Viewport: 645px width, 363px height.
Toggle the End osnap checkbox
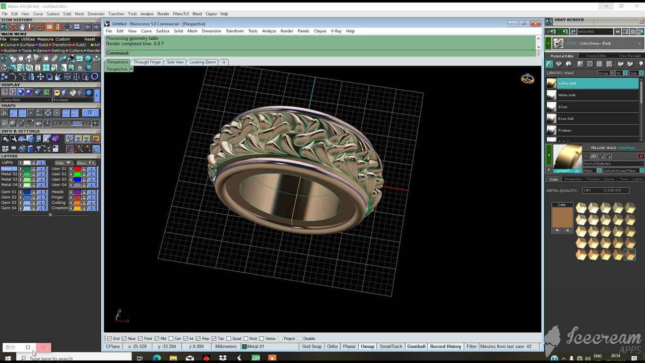(x=109, y=339)
